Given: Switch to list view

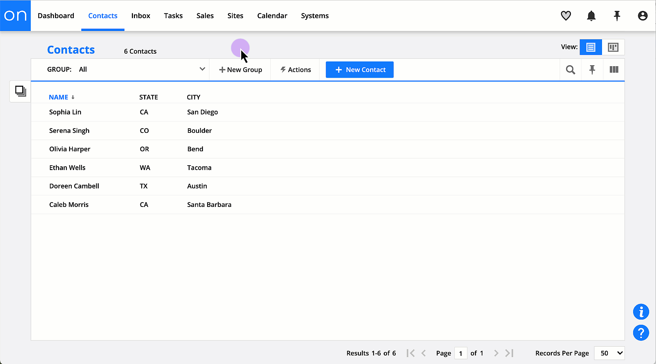Looking at the screenshot, I should click(x=591, y=47).
